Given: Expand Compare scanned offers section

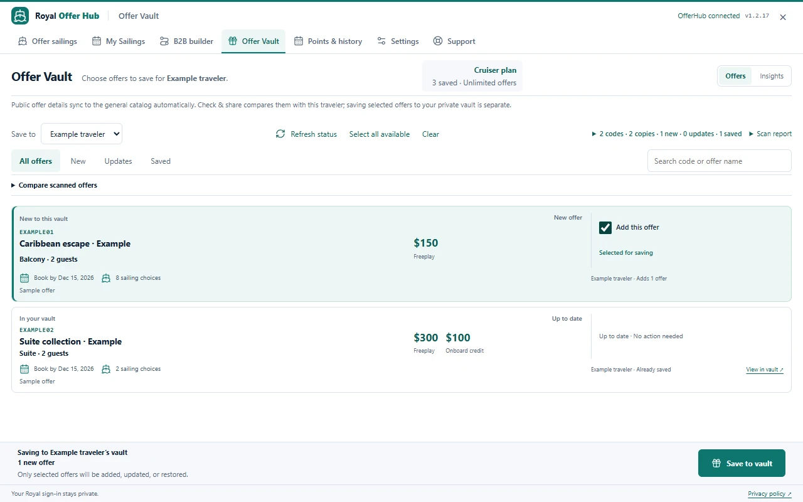Looking at the screenshot, I should coord(55,185).
